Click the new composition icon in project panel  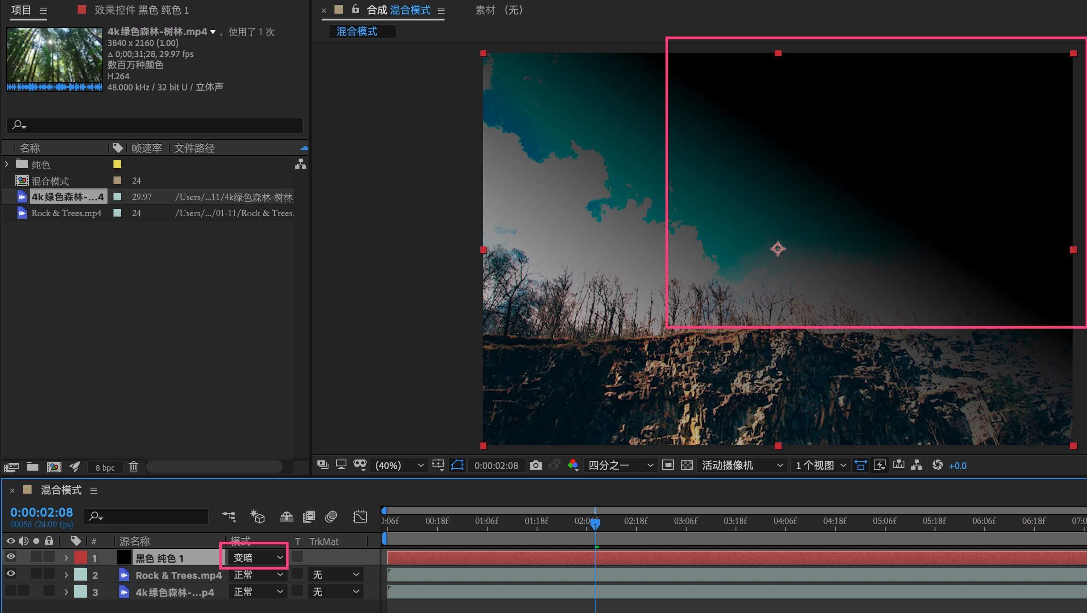coord(54,467)
